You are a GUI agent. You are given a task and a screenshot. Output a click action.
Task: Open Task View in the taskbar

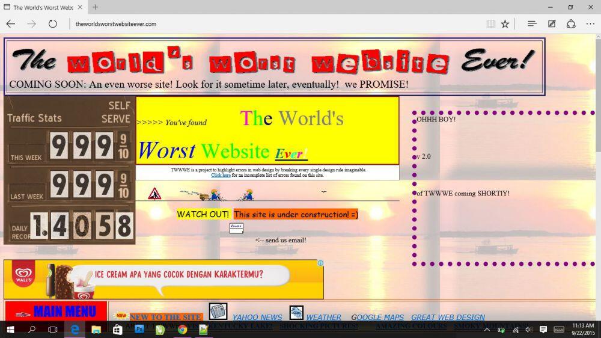pos(52,330)
